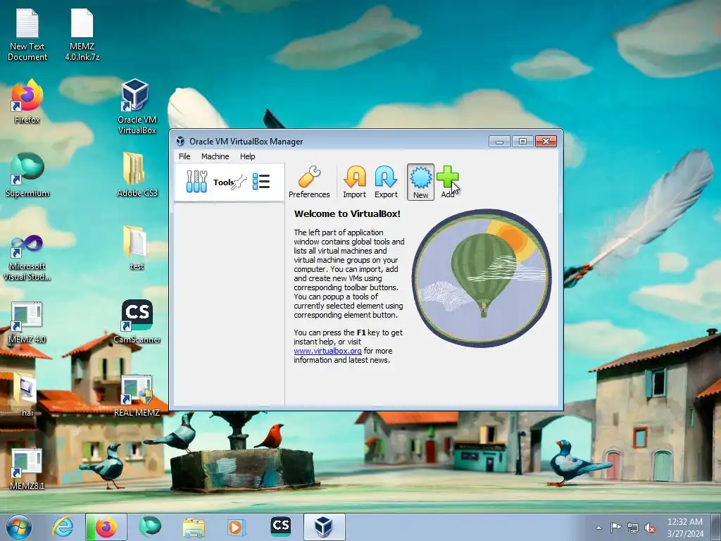Select the Adobe CS3 desktop folder

pyautogui.click(x=137, y=175)
